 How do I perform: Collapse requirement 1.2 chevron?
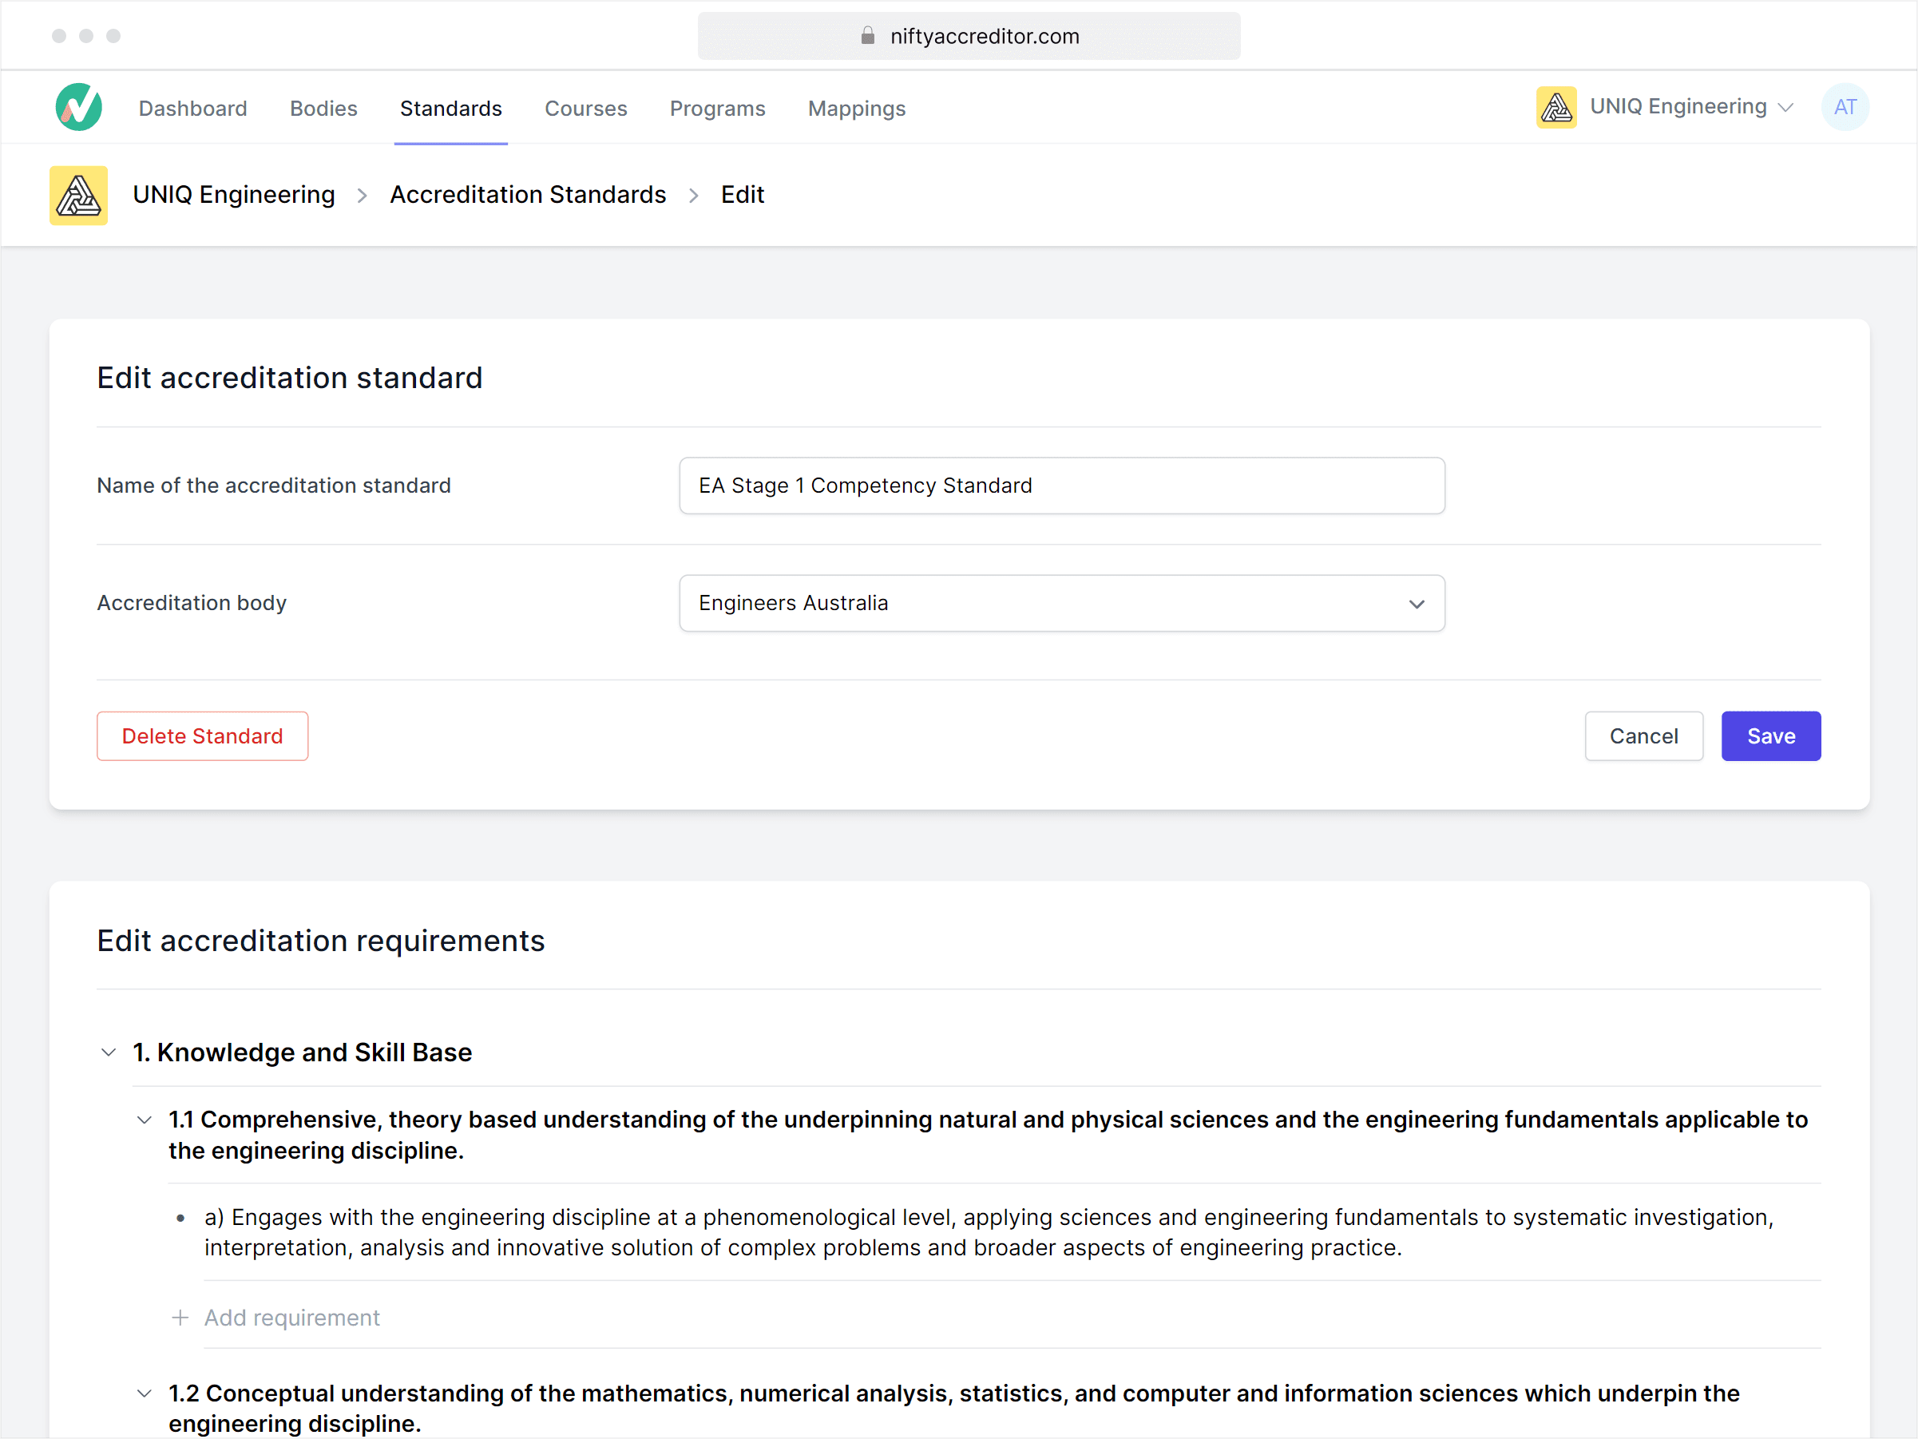point(145,1393)
